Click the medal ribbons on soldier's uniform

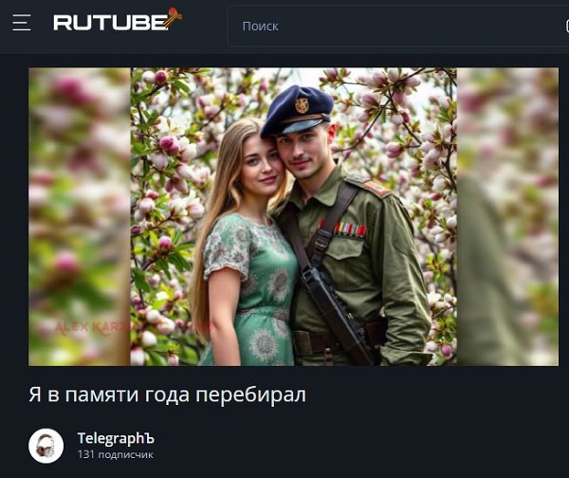coord(343,229)
